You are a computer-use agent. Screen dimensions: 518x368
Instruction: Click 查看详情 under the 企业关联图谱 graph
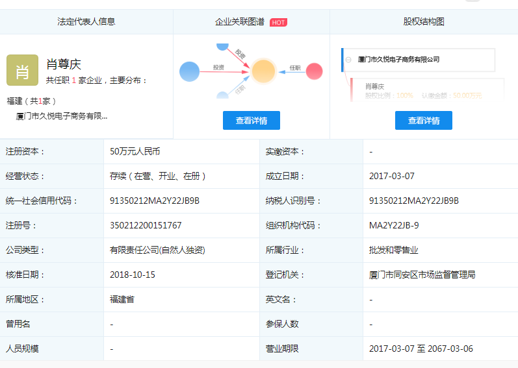point(252,120)
